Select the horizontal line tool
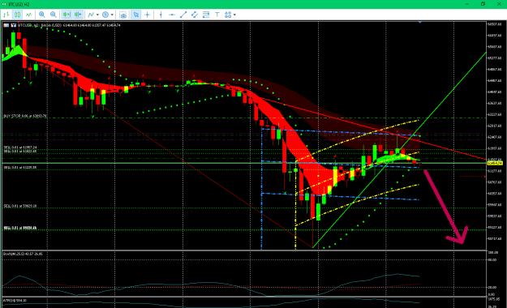 (x=172, y=15)
